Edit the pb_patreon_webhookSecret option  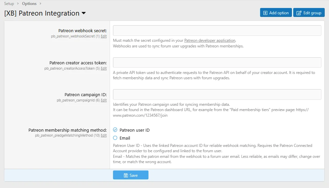tap(104, 36)
